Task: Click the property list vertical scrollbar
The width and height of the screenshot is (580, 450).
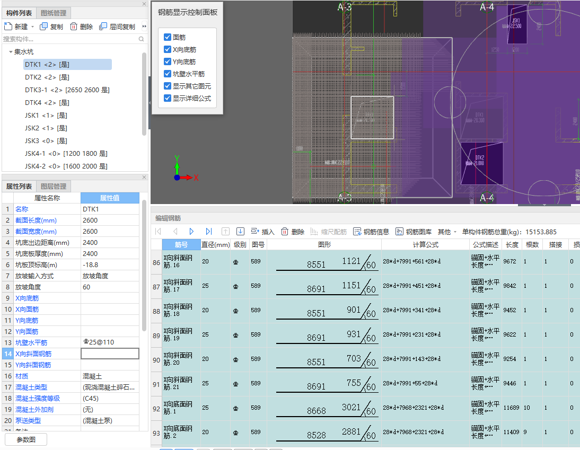Action: pyautogui.click(x=144, y=266)
